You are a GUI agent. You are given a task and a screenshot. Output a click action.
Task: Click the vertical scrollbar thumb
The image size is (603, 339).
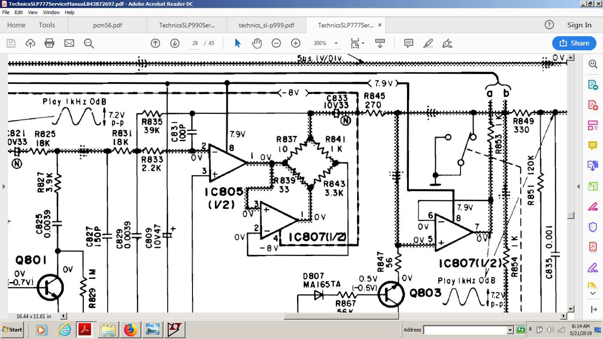[x=571, y=215]
